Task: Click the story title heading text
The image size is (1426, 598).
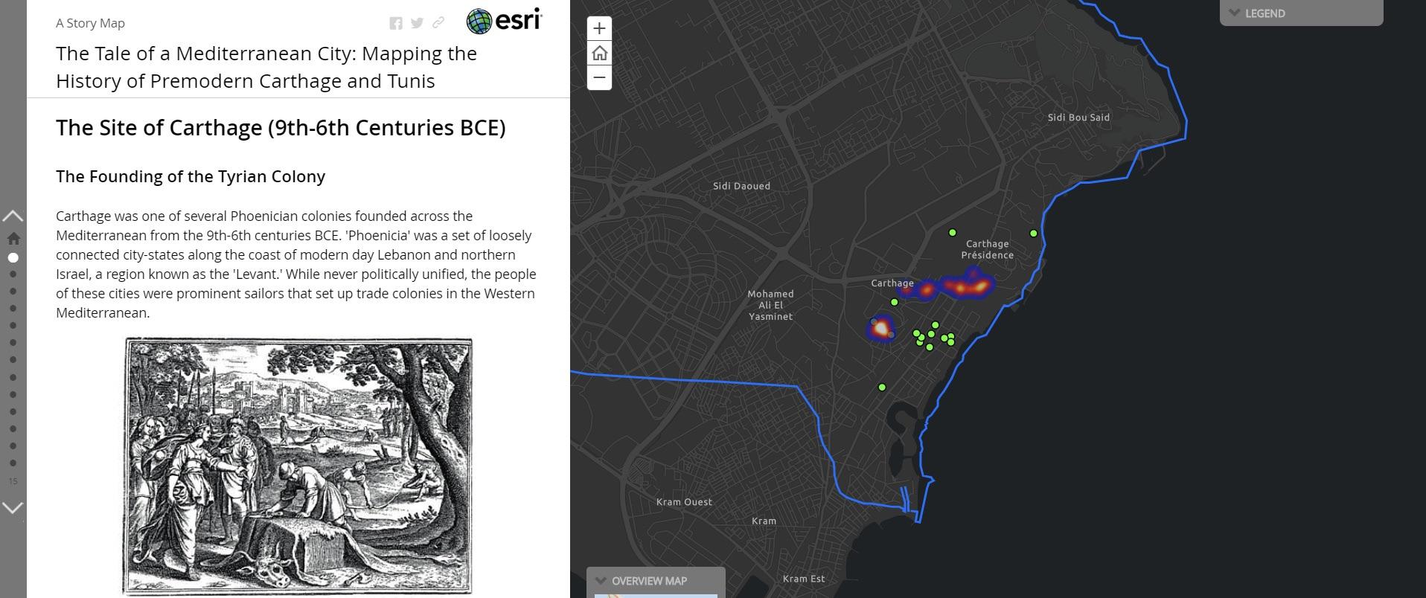Action: coord(266,67)
